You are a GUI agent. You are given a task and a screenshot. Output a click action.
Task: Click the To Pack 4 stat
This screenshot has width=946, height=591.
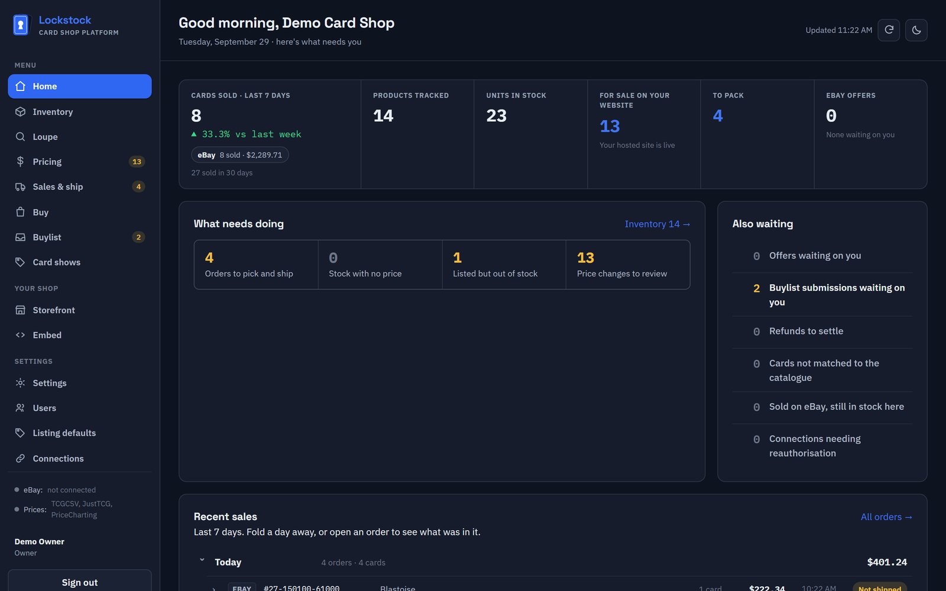(757, 134)
